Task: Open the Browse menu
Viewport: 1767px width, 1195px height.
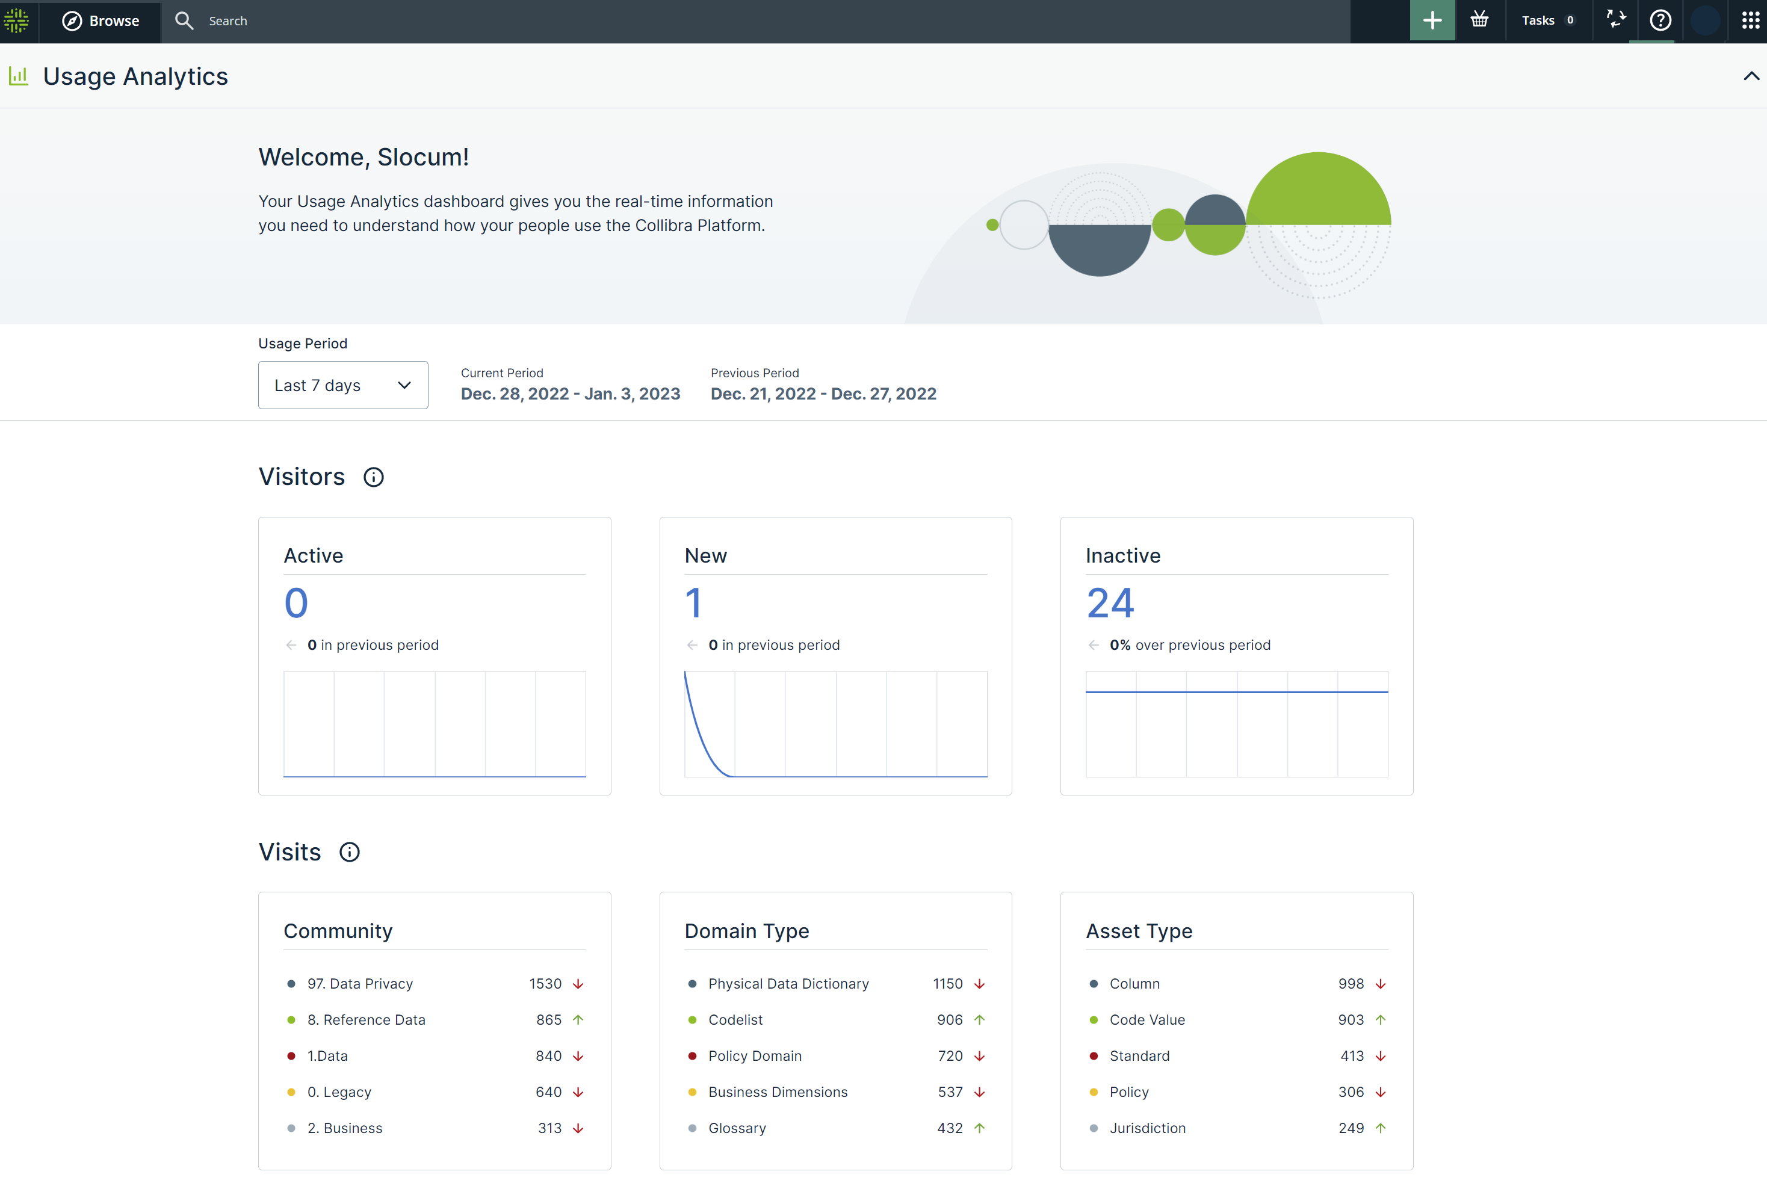Action: (101, 20)
